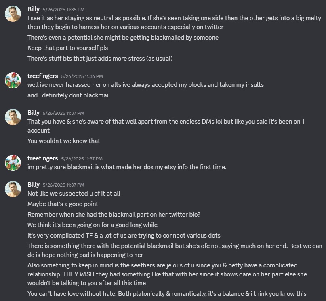Viewport: 326px width, 301px height.
Task: Click Billy's avatar next to "That you have" message
Action: click(x=13, y=117)
